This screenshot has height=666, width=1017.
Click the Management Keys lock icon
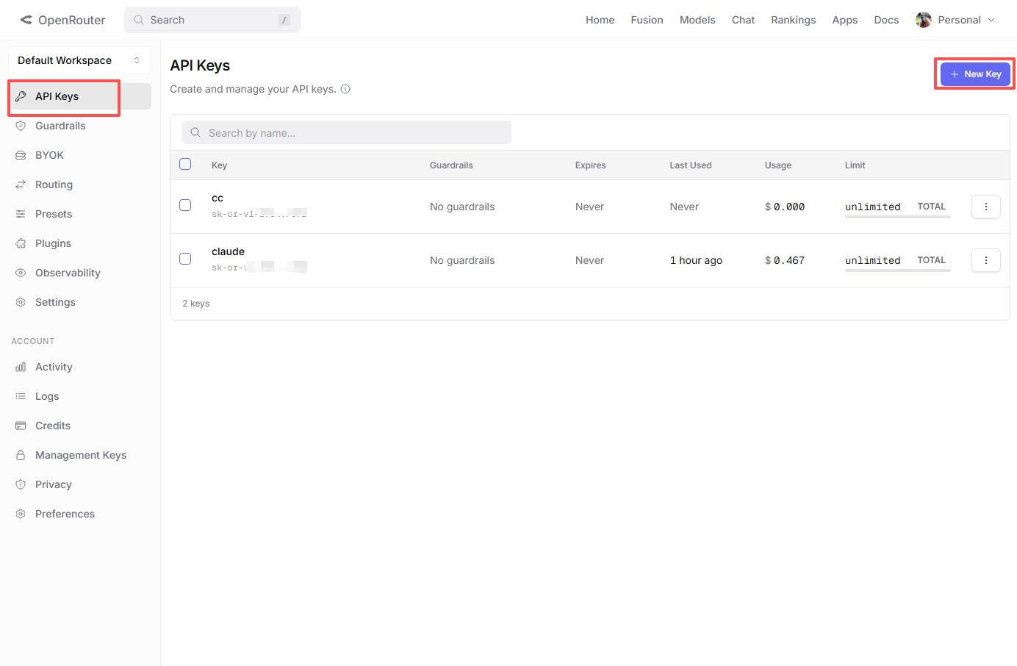(x=21, y=455)
